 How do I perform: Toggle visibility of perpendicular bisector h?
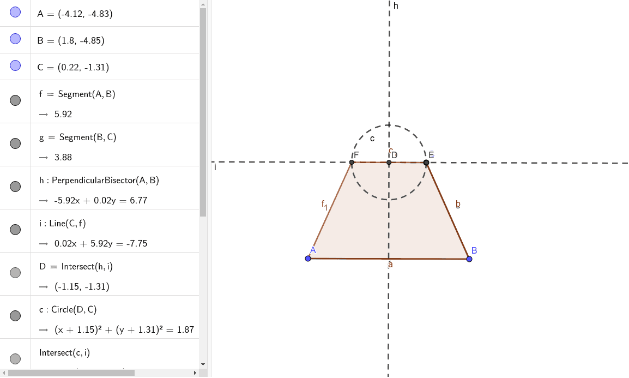[15, 187]
